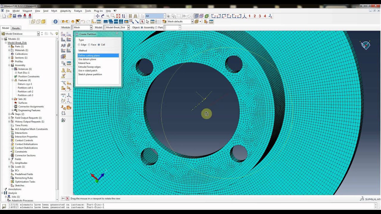Expand the Steps (2) tree node
The width and height of the screenshot is (381, 214).
[9, 114]
